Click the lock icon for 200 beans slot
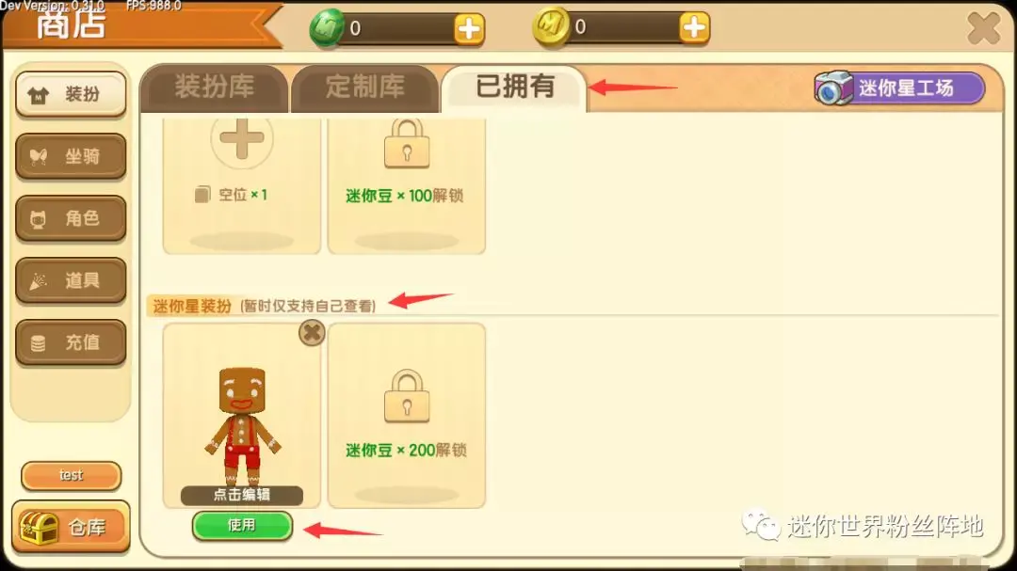Screen dimensions: 1017x571 tap(407, 396)
